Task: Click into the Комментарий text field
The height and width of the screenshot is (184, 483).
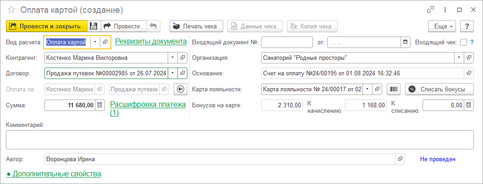Action: pos(240,139)
